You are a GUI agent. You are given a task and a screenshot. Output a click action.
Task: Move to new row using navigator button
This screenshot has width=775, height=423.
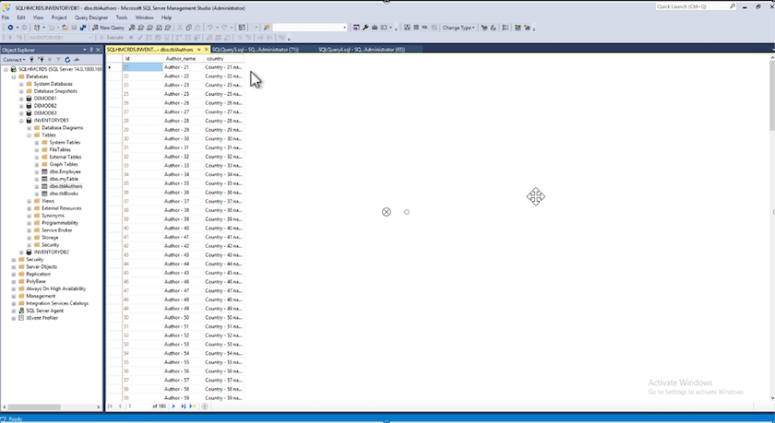(193, 406)
